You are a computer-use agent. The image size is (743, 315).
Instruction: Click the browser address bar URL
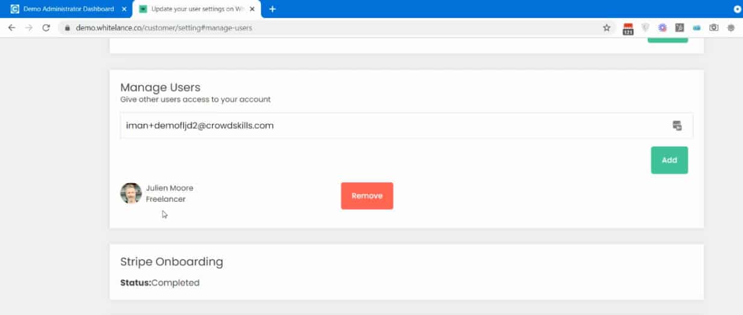(164, 28)
